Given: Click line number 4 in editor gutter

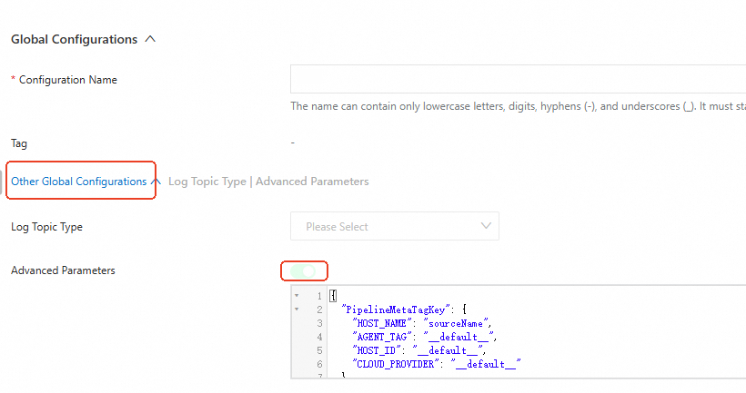Looking at the screenshot, I should click(x=319, y=337).
